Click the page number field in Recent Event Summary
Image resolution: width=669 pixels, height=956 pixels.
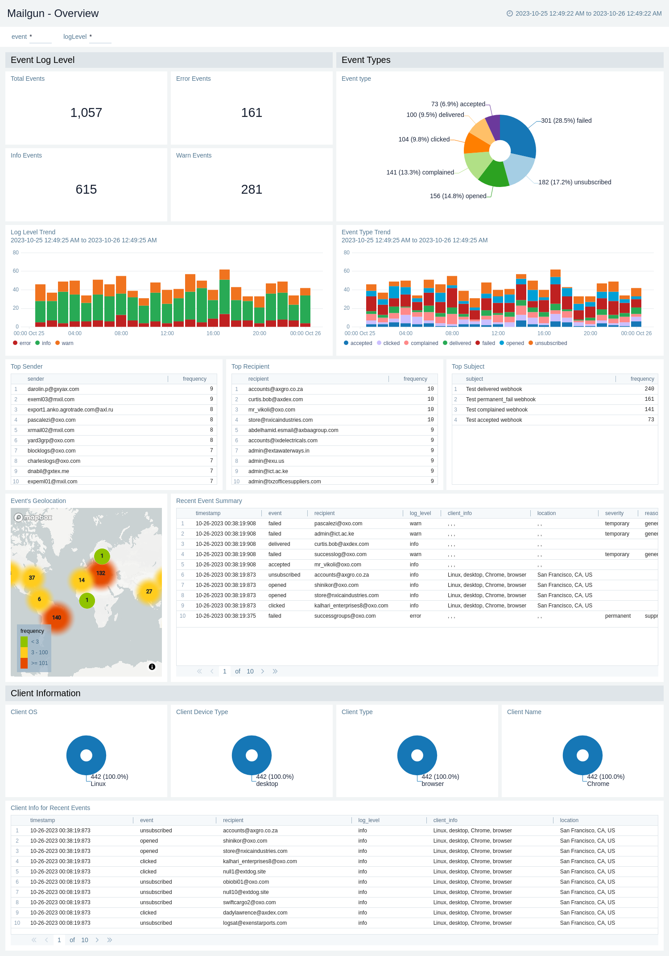pyautogui.click(x=225, y=671)
